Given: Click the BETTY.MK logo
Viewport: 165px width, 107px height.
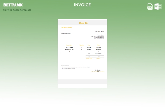Looking at the screenshot, I should click(x=13, y=5).
